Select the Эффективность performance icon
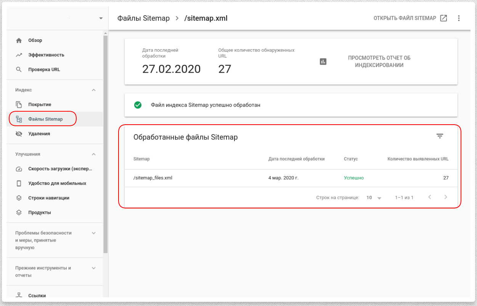This screenshot has width=477, height=306. coord(18,55)
